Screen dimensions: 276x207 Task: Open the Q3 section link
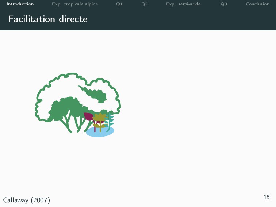pos(224,4)
